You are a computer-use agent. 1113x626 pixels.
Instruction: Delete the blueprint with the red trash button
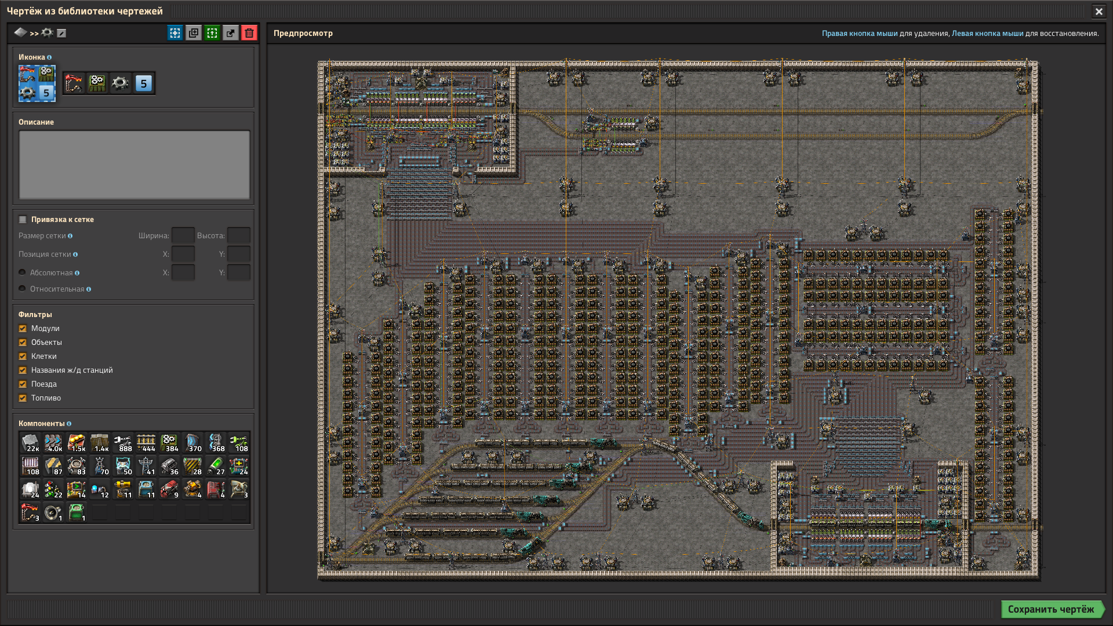[x=249, y=33]
